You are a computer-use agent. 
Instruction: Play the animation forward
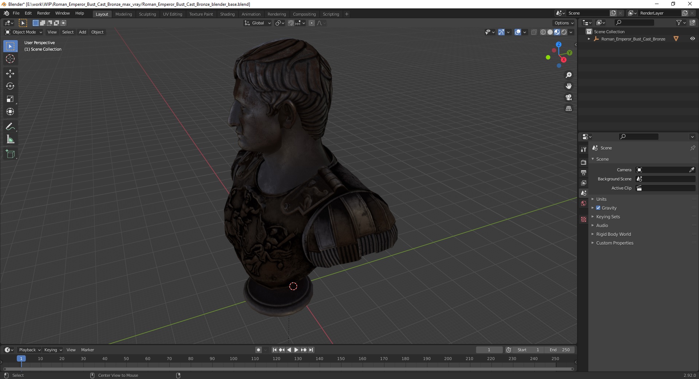click(x=296, y=350)
